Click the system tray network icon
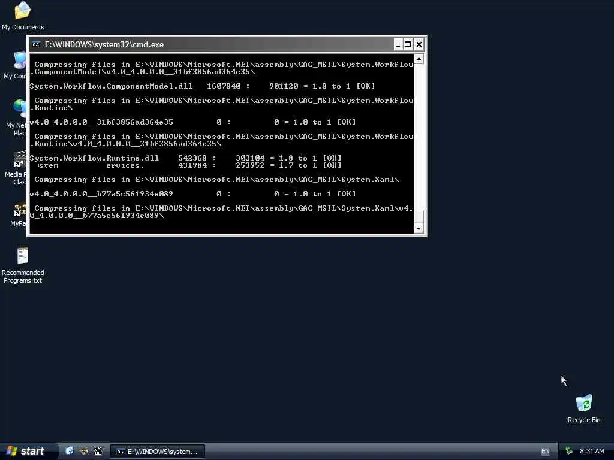 pos(569,452)
